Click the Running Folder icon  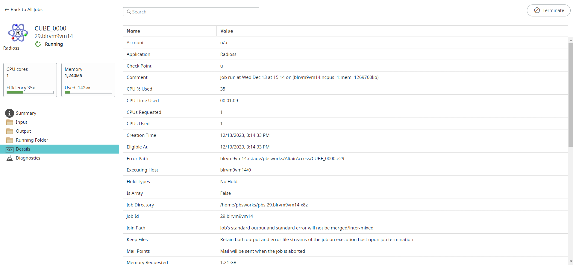[10, 140]
